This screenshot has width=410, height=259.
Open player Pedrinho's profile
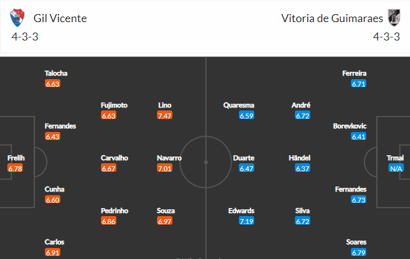click(115, 211)
